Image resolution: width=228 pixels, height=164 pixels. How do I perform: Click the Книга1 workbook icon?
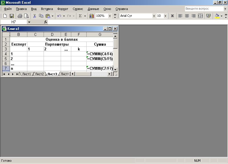[4, 29]
